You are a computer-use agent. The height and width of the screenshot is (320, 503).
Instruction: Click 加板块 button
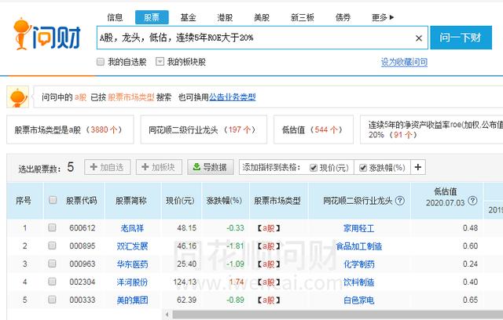coord(159,167)
